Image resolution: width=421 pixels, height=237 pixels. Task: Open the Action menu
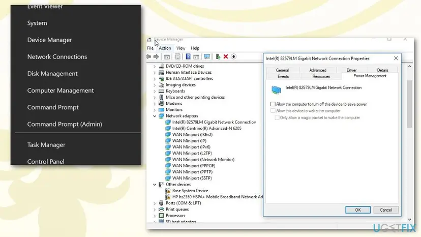[x=165, y=48]
